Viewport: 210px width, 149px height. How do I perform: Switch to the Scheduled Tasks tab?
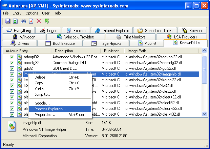coord(155,31)
